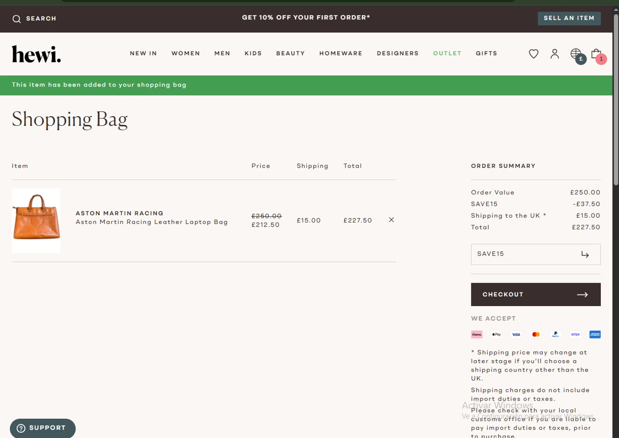Click the 10% off first order banner
The width and height of the screenshot is (619, 438).
pos(306,17)
